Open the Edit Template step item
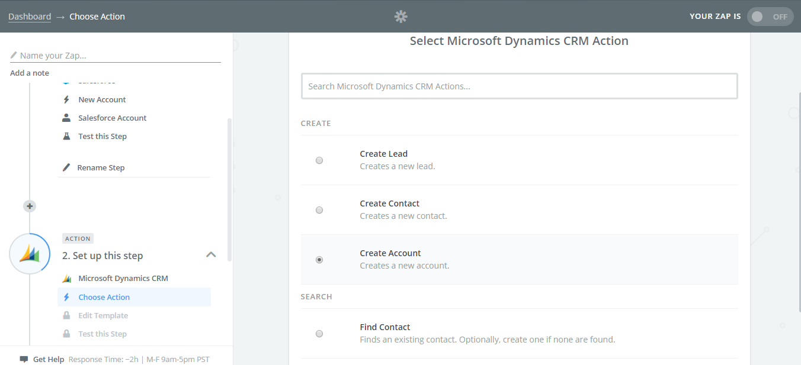The height and width of the screenshot is (365, 801). [x=103, y=315]
